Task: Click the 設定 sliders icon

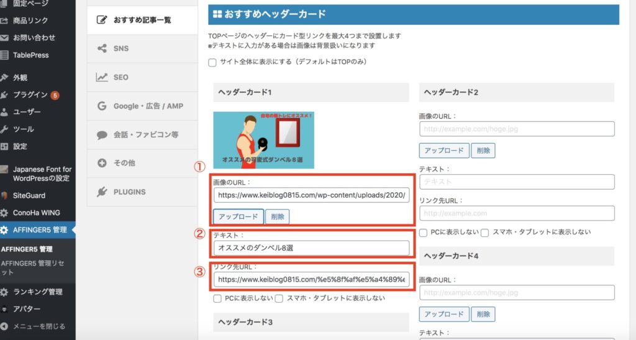Action: click(4, 147)
